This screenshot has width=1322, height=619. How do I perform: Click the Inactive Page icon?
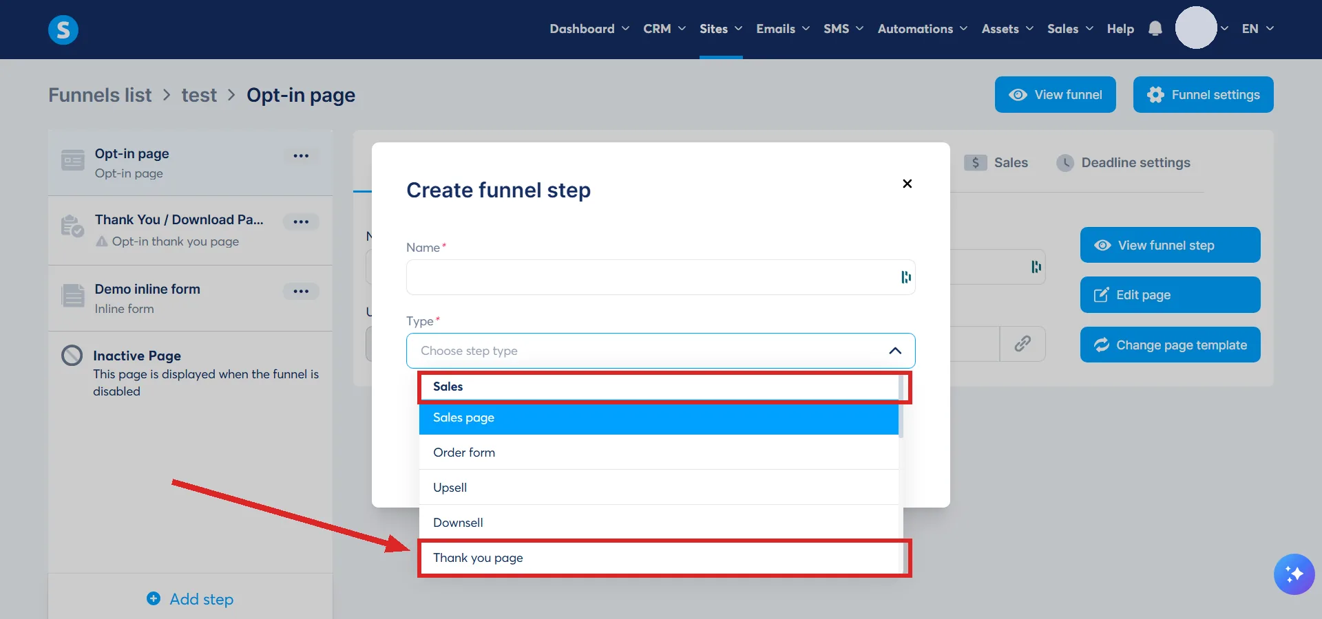point(72,356)
